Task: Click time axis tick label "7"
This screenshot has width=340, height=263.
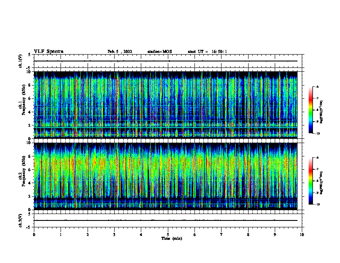Action: click(x=222, y=235)
